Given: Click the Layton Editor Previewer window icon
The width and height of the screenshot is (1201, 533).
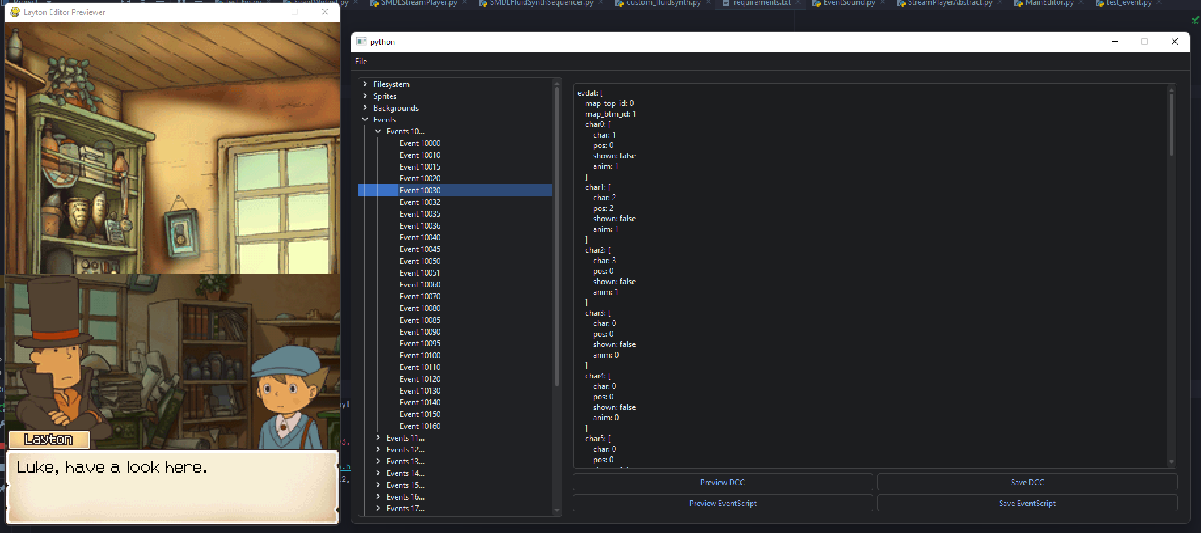Looking at the screenshot, I should click(15, 12).
